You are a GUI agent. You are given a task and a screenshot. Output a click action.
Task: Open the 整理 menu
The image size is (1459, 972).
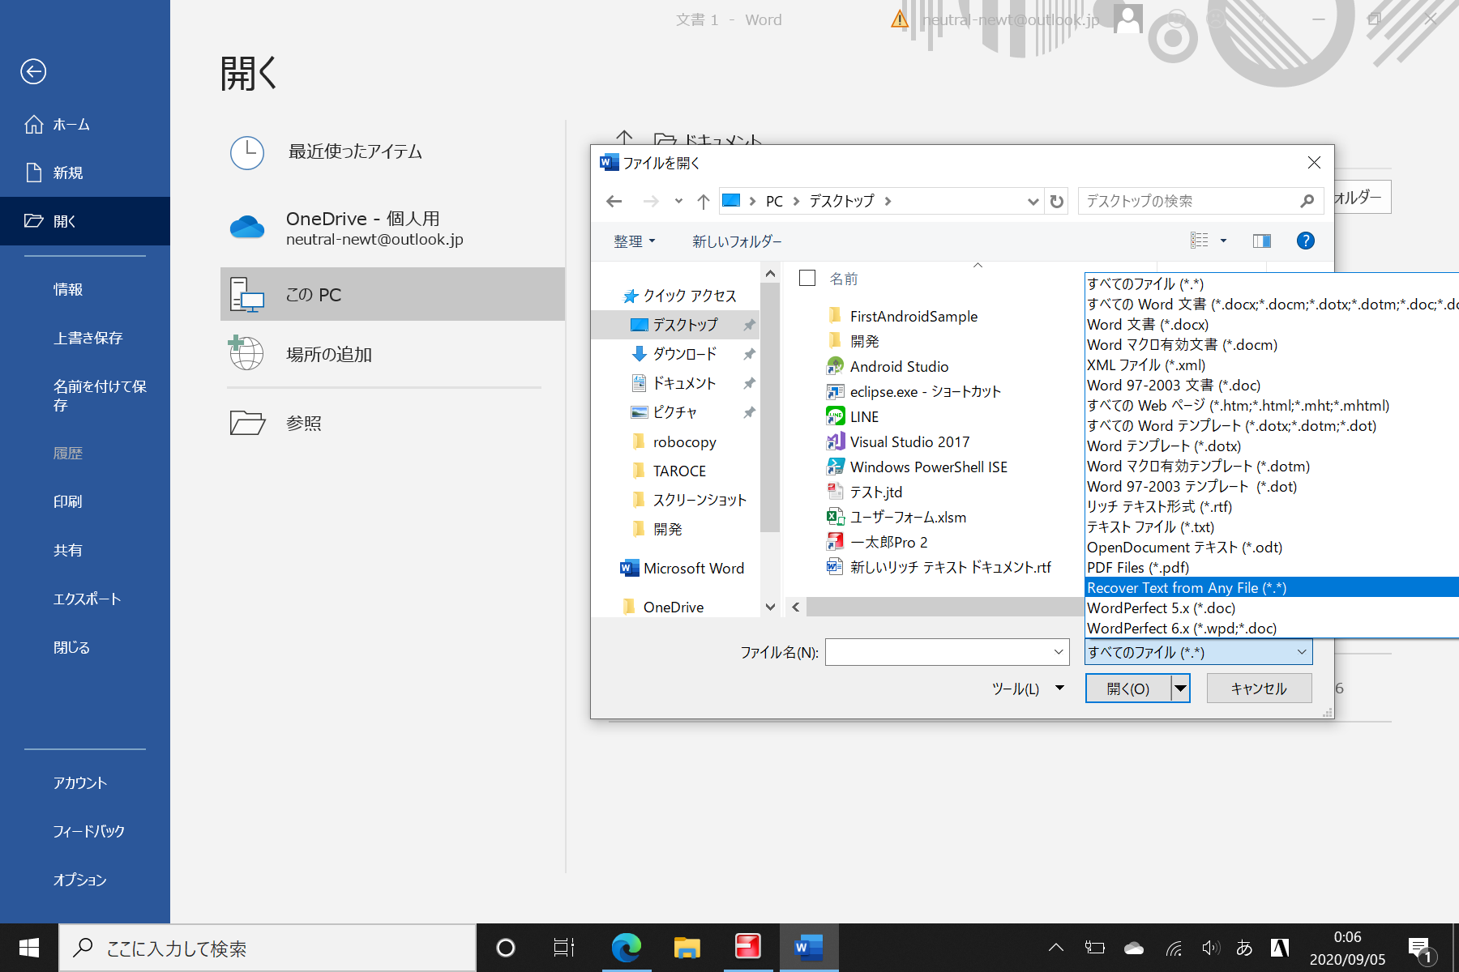point(634,241)
